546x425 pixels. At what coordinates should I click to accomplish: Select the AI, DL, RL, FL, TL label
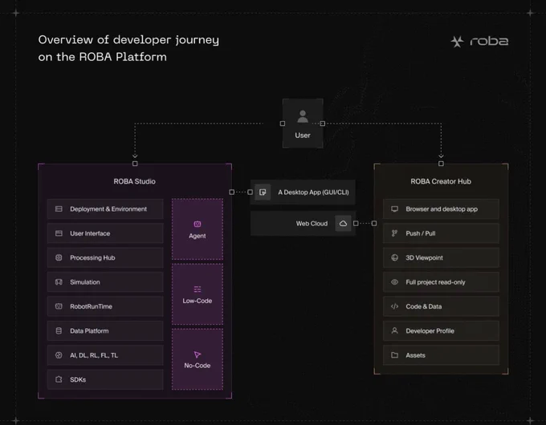coord(94,355)
